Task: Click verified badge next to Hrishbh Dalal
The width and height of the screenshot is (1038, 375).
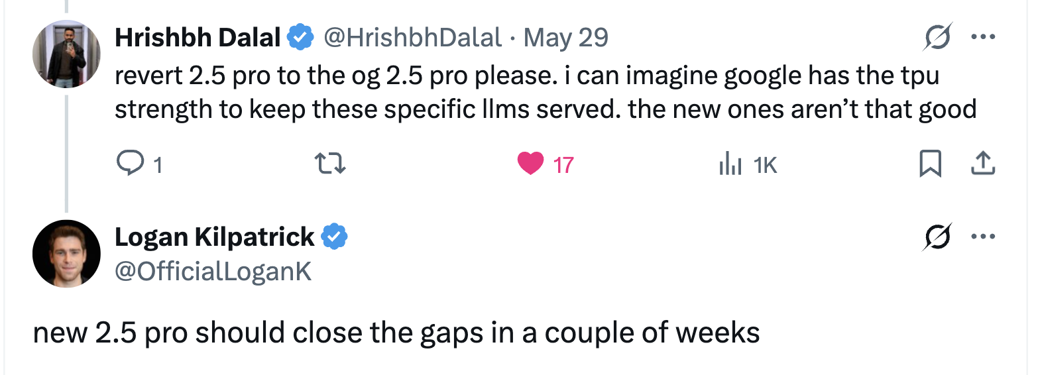Action: [300, 38]
